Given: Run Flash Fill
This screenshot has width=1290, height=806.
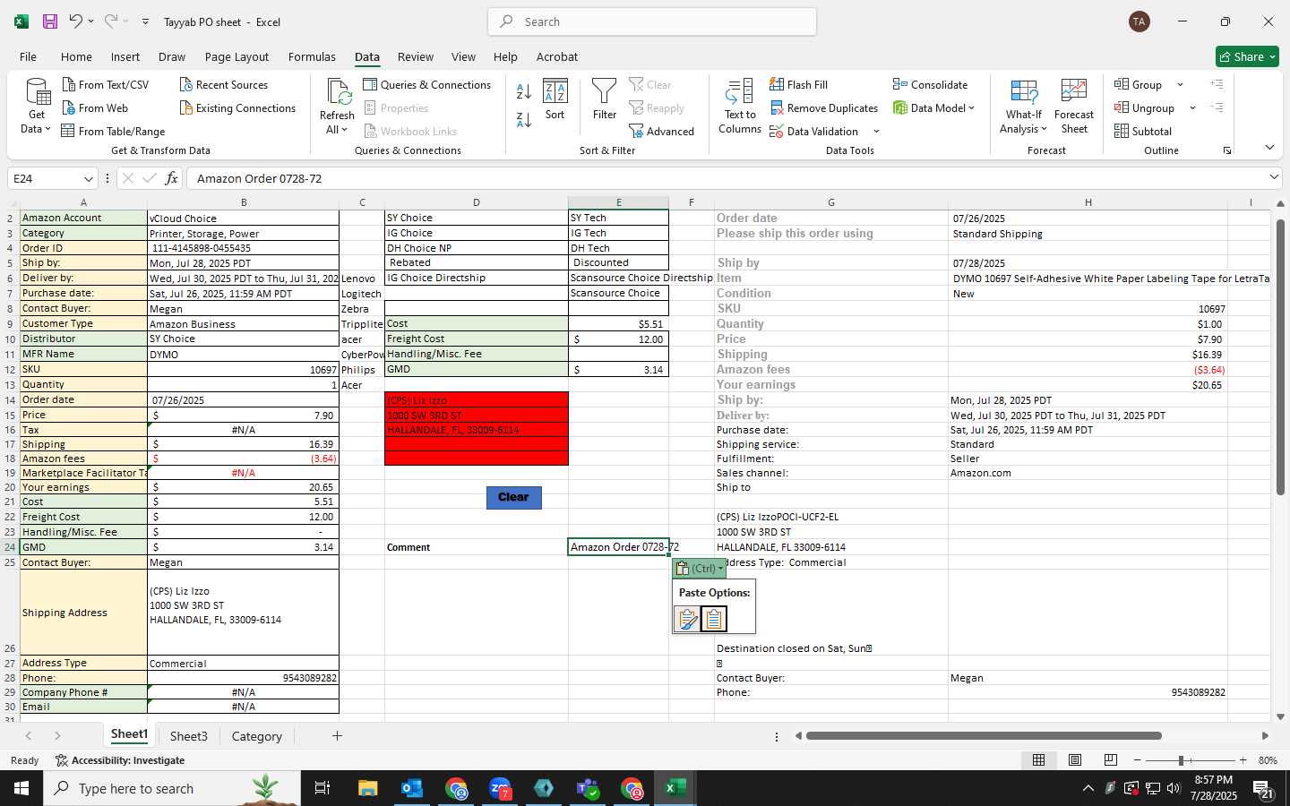Looking at the screenshot, I should [798, 85].
